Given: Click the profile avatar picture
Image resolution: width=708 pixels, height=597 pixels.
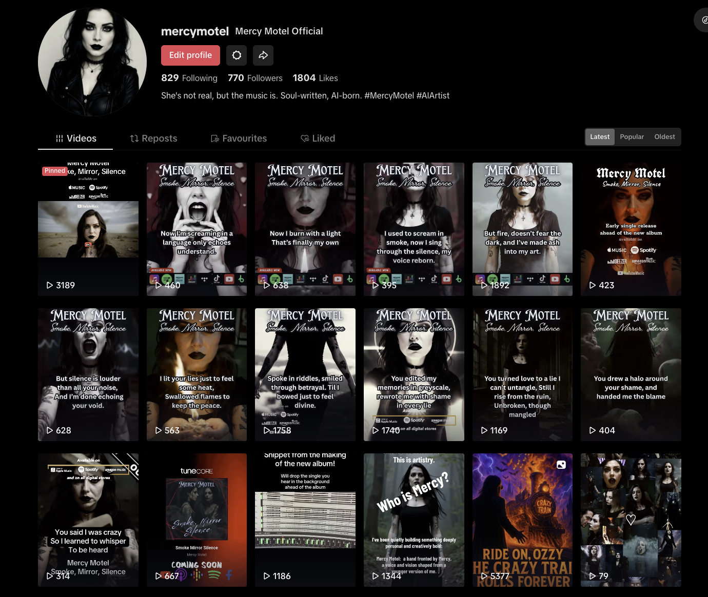Looking at the screenshot, I should tap(92, 62).
